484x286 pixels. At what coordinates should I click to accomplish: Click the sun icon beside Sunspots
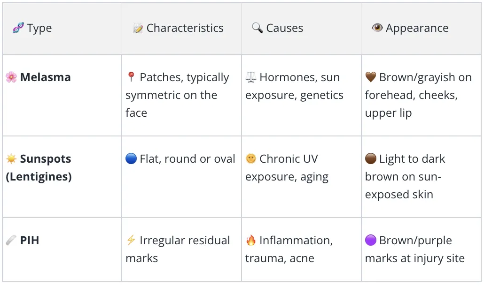(x=11, y=159)
